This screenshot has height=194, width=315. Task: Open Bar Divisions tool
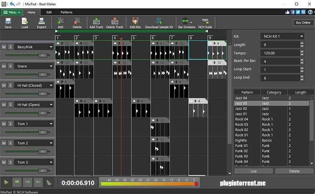[x=187, y=23]
